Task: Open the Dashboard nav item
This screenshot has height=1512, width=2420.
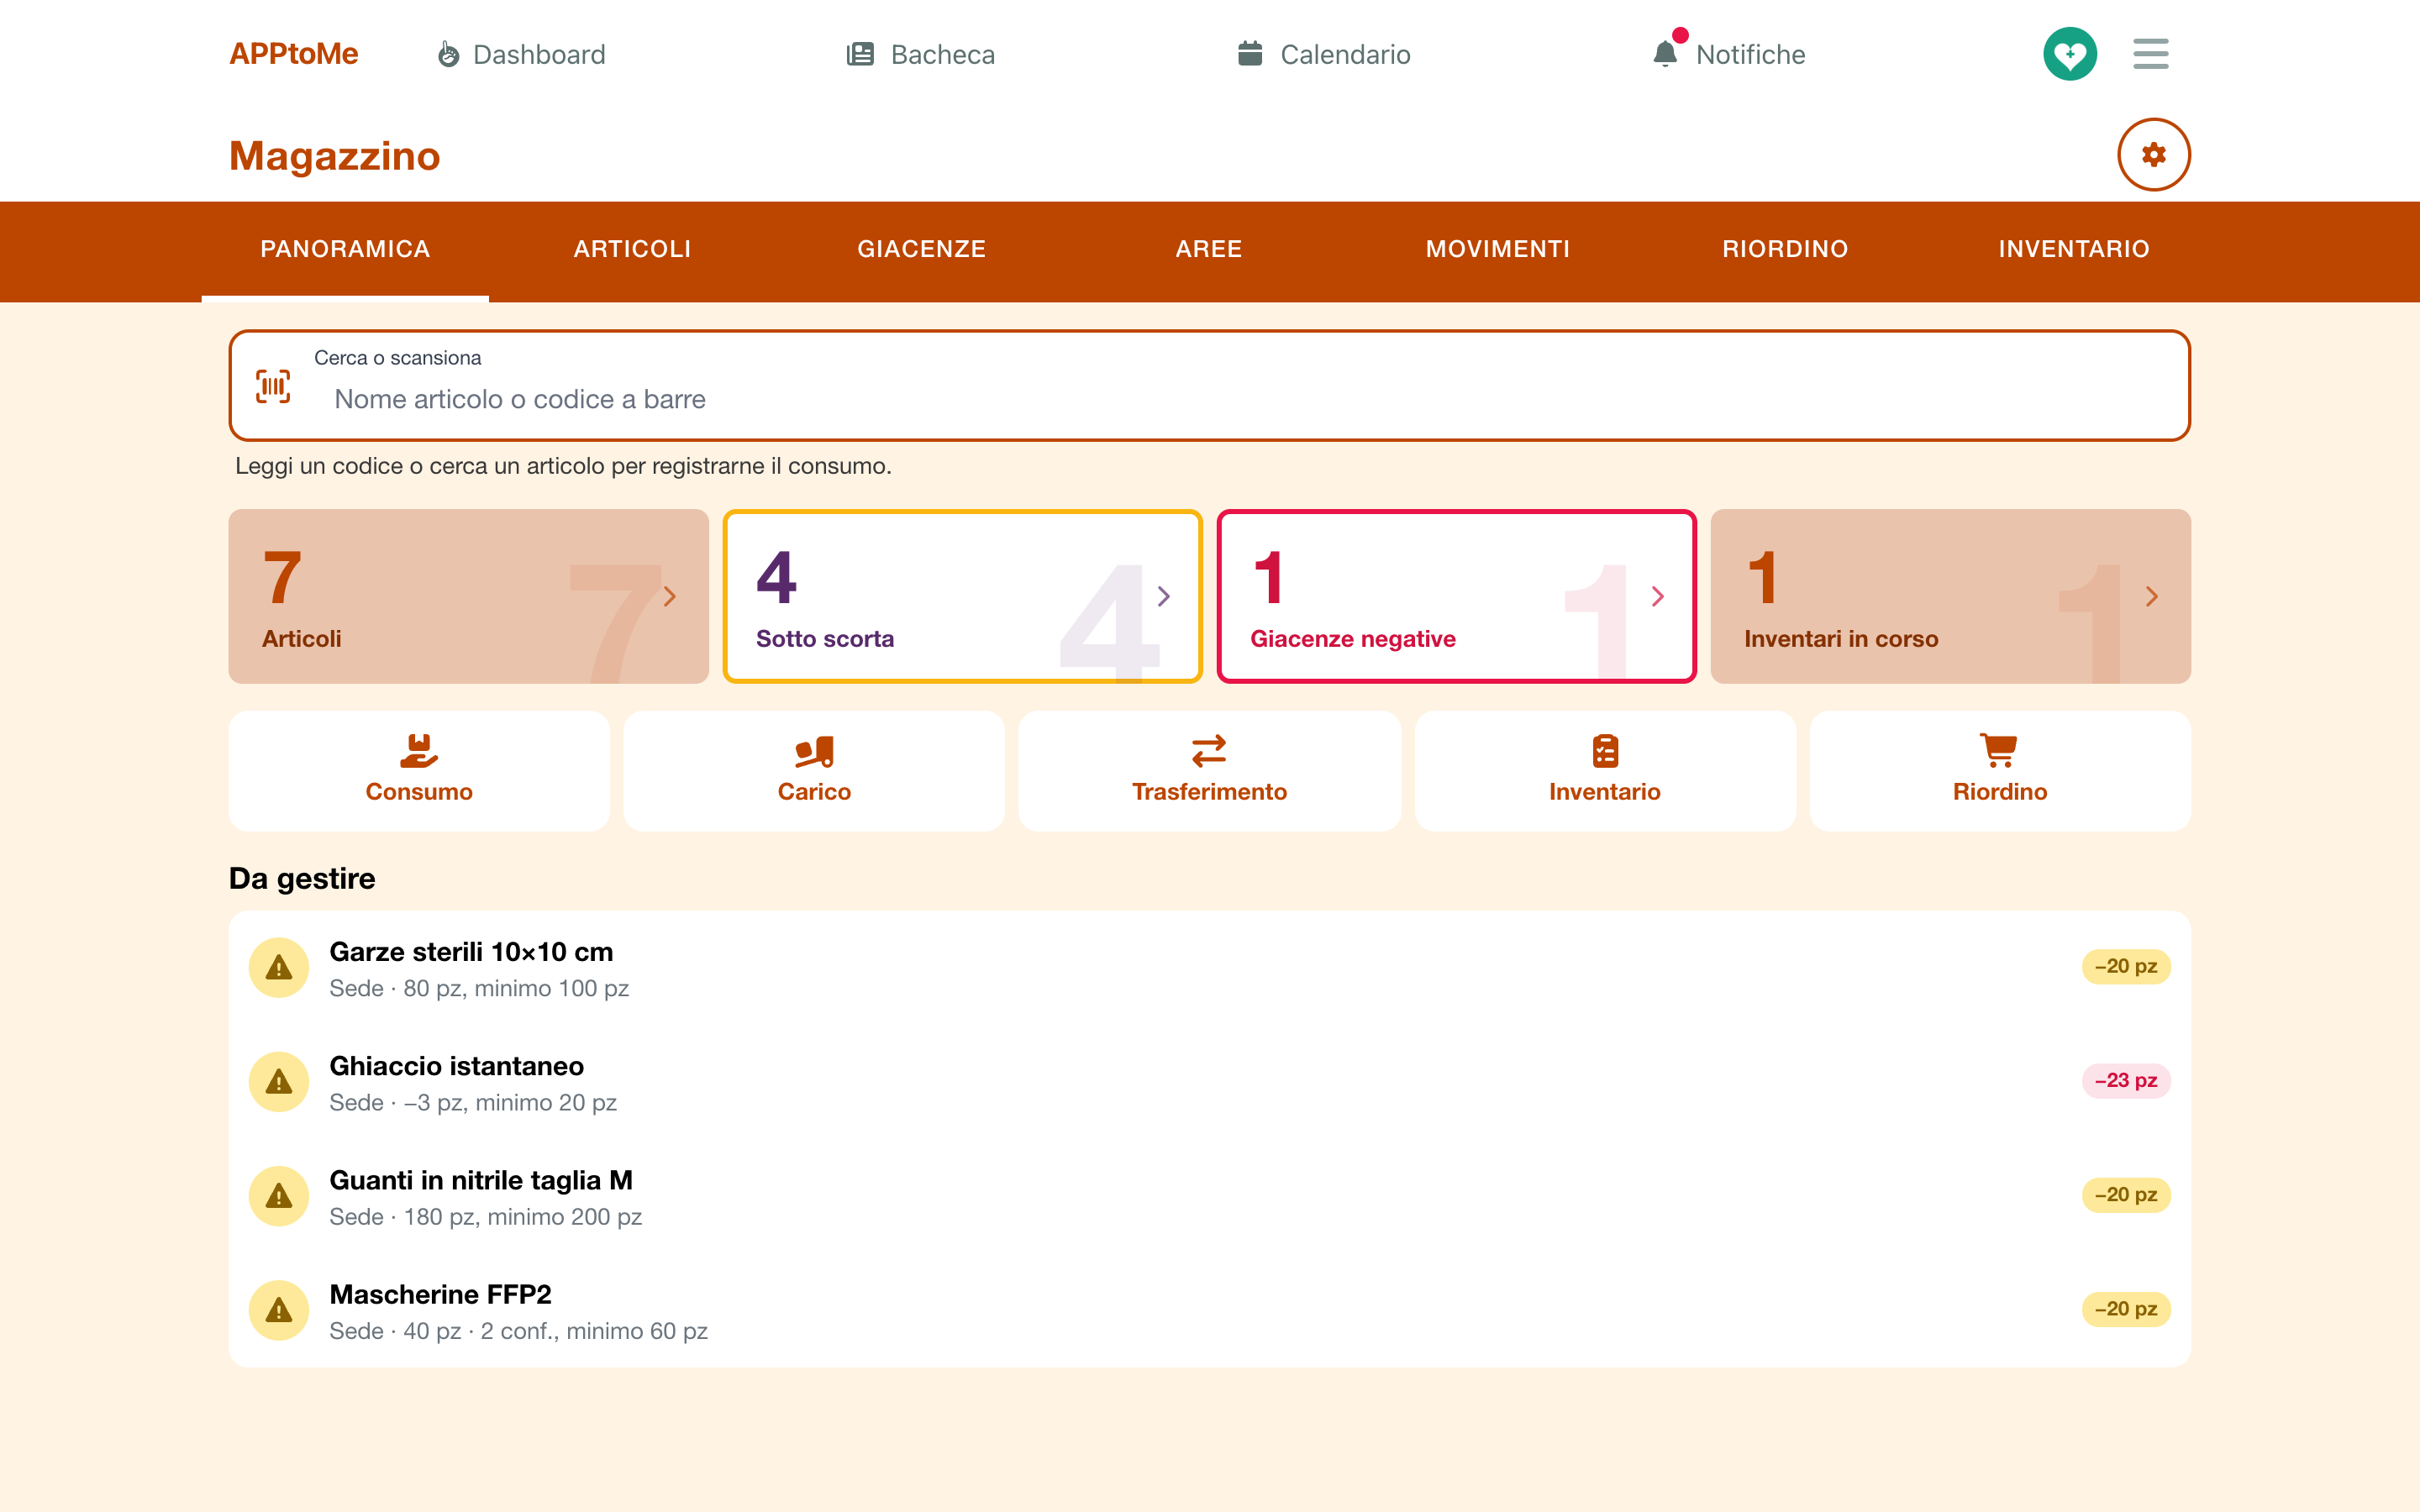Action: [521, 54]
